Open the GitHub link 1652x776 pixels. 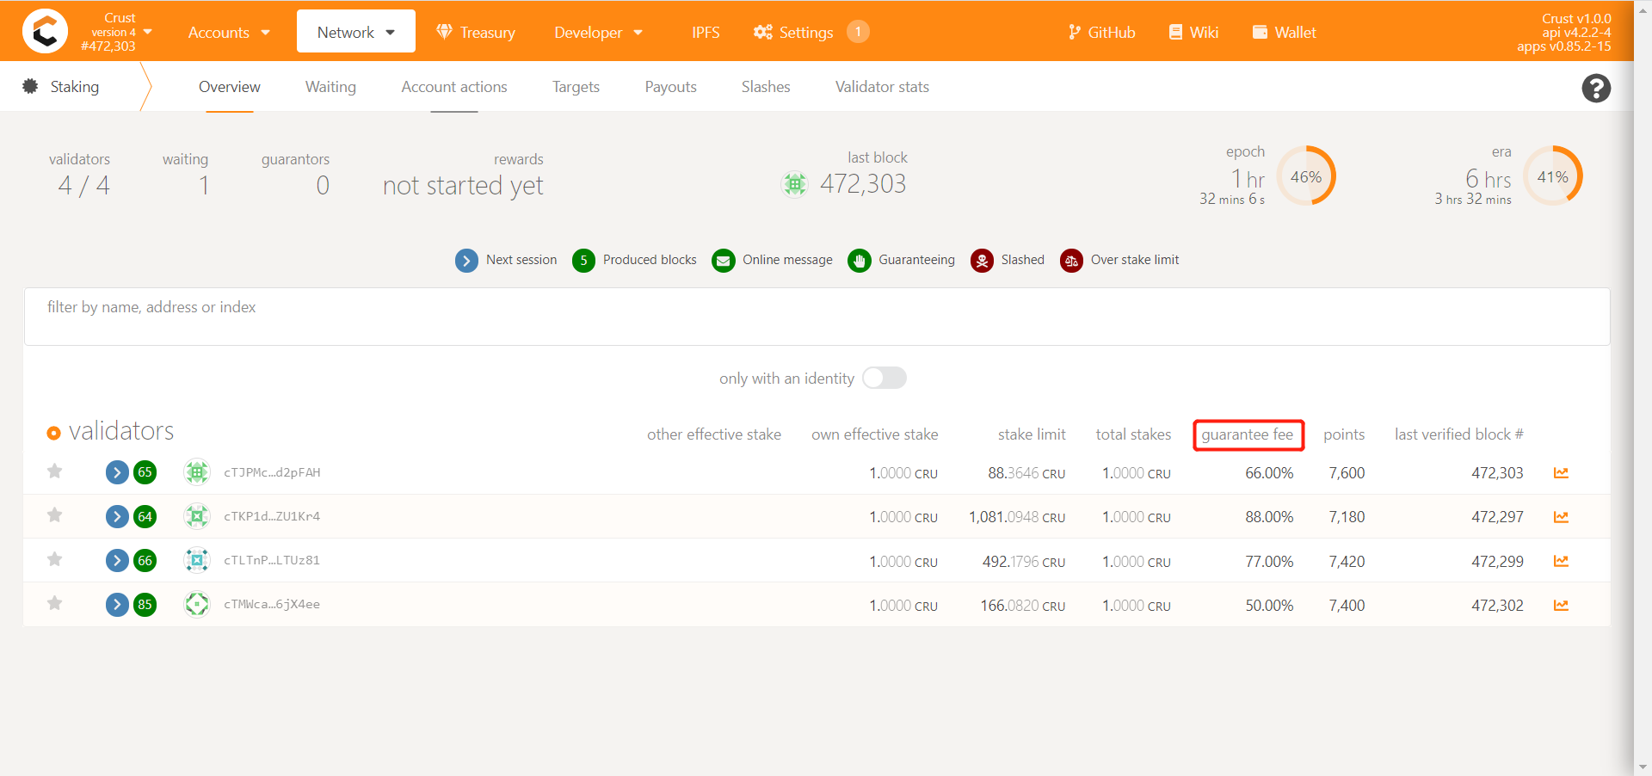[1101, 32]
